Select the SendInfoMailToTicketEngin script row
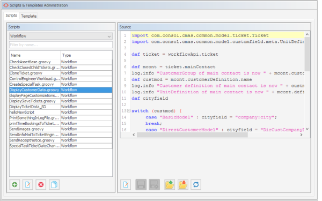The width and height of the screenshot is (322, 201). [x=61, y=135]
